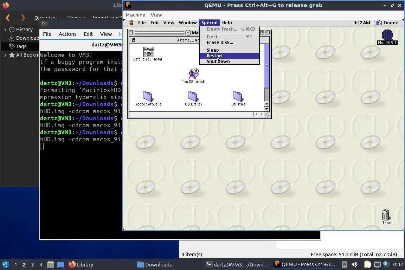Expand the History tree item in Library

tap(5, 30)
